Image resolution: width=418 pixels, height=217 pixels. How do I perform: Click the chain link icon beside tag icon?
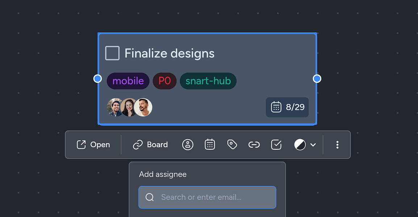254,145
